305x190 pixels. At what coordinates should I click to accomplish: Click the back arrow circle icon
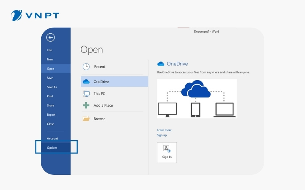[x=50, y=37]
